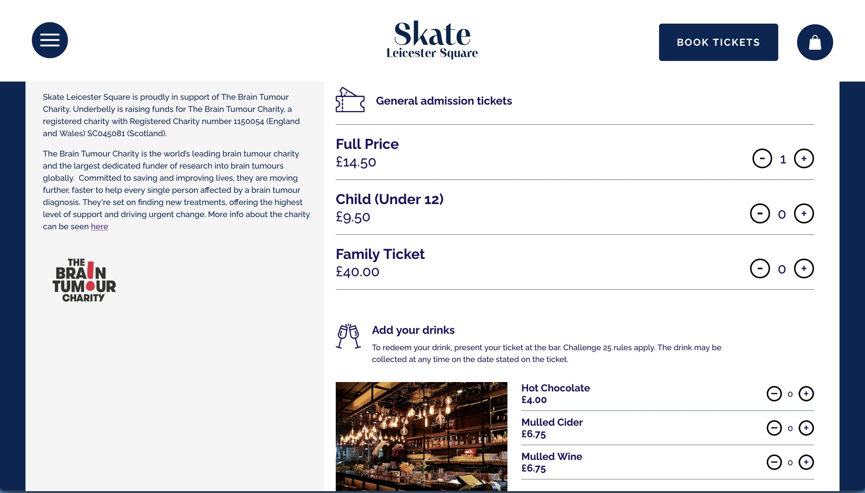The height and width of the screenshot is (493, 865).
Task: Open the hamburger navigation menu
Action: click(x=50, y=40)
